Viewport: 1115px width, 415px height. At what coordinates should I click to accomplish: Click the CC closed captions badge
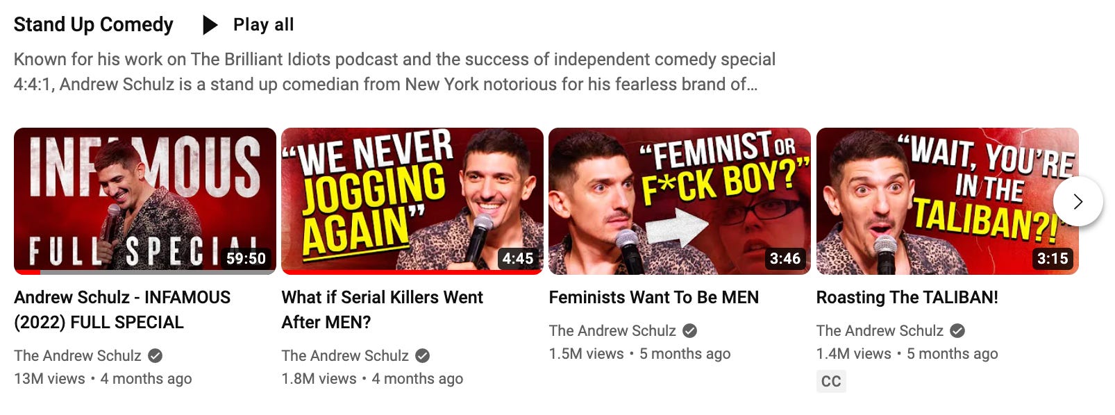click(831, 381)
